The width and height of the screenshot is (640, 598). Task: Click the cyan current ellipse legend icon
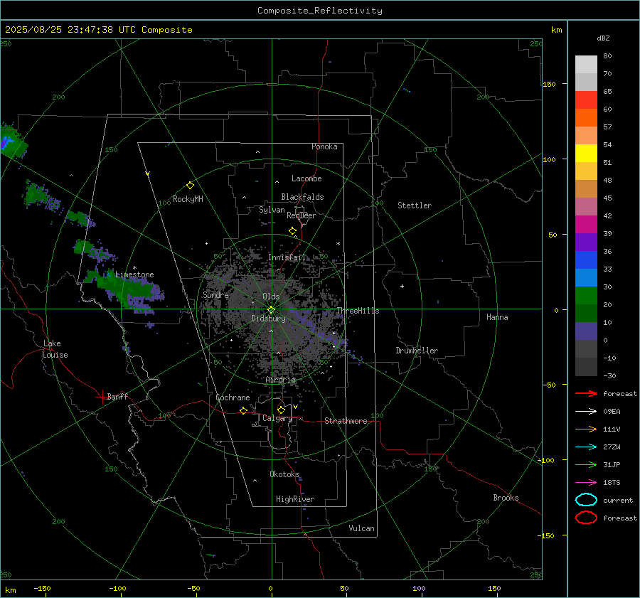point(586,500)
